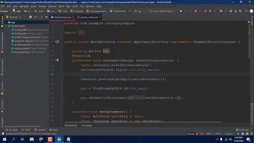The image size is (254, 143).
Task: Click the Make Project hammer icon
Action: pos(129,11)
